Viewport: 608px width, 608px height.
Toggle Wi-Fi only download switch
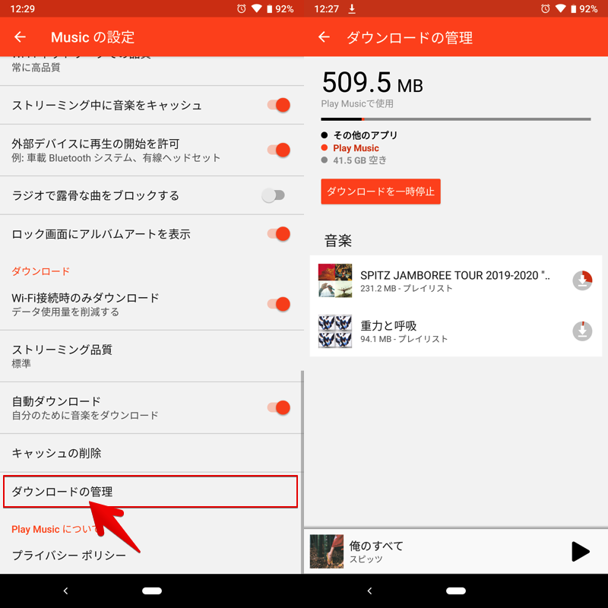click(278, 304)
